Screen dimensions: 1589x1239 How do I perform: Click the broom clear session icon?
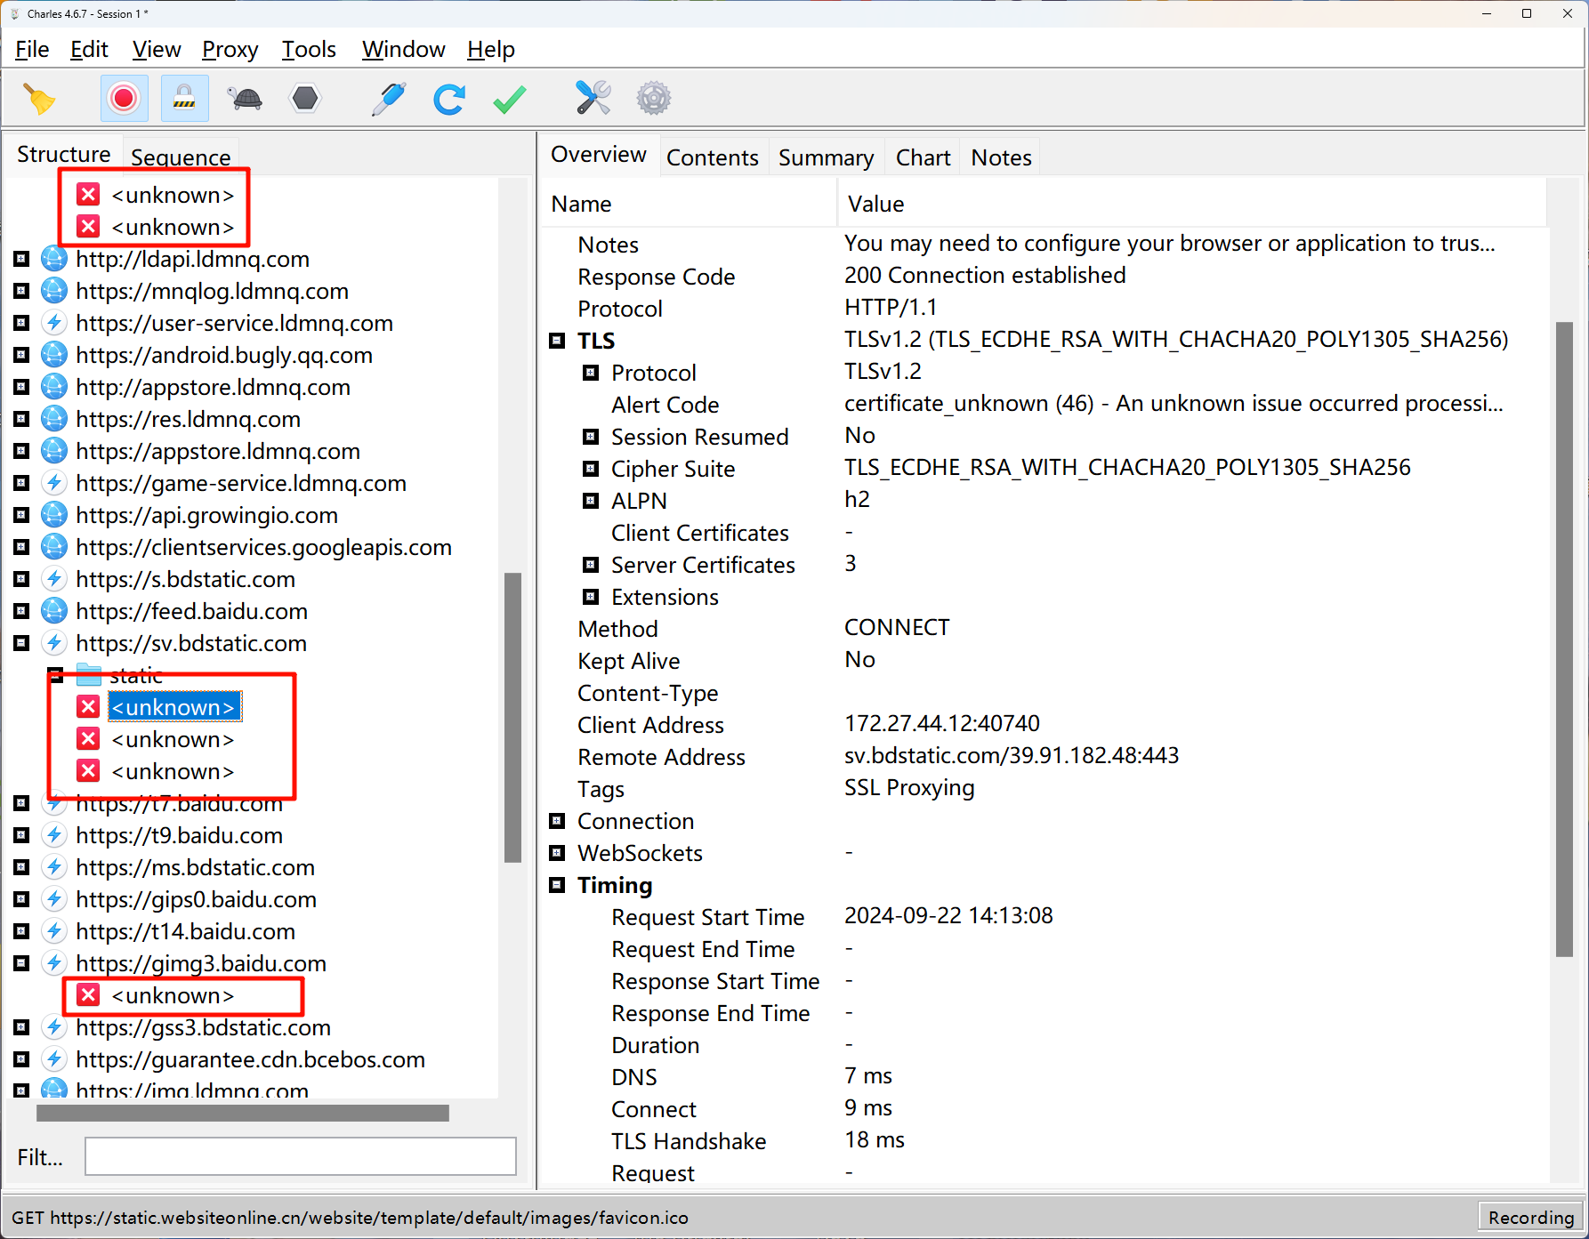point(39,99)
